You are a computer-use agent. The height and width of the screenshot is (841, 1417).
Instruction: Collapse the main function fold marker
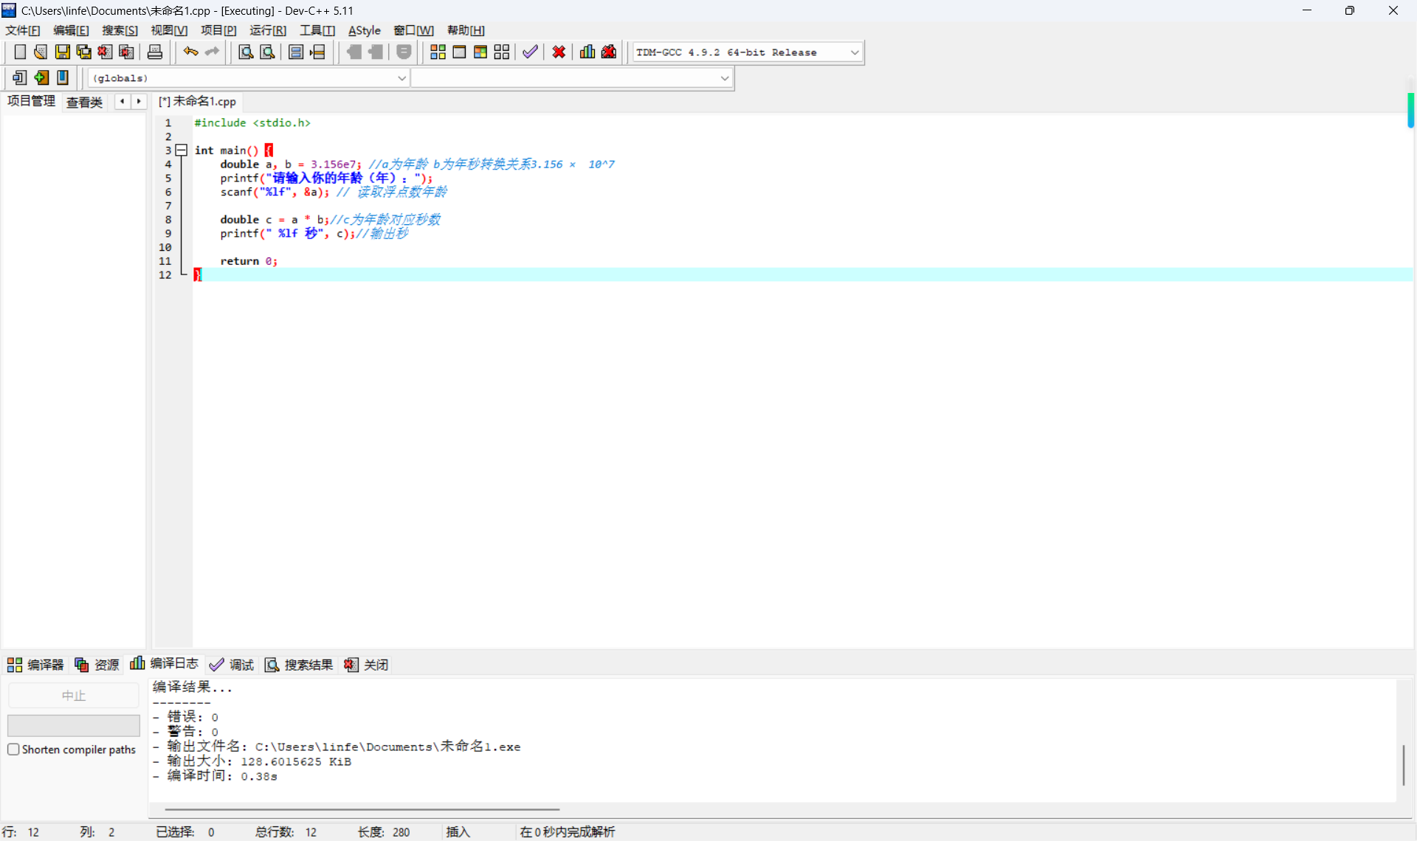point(182,150)
